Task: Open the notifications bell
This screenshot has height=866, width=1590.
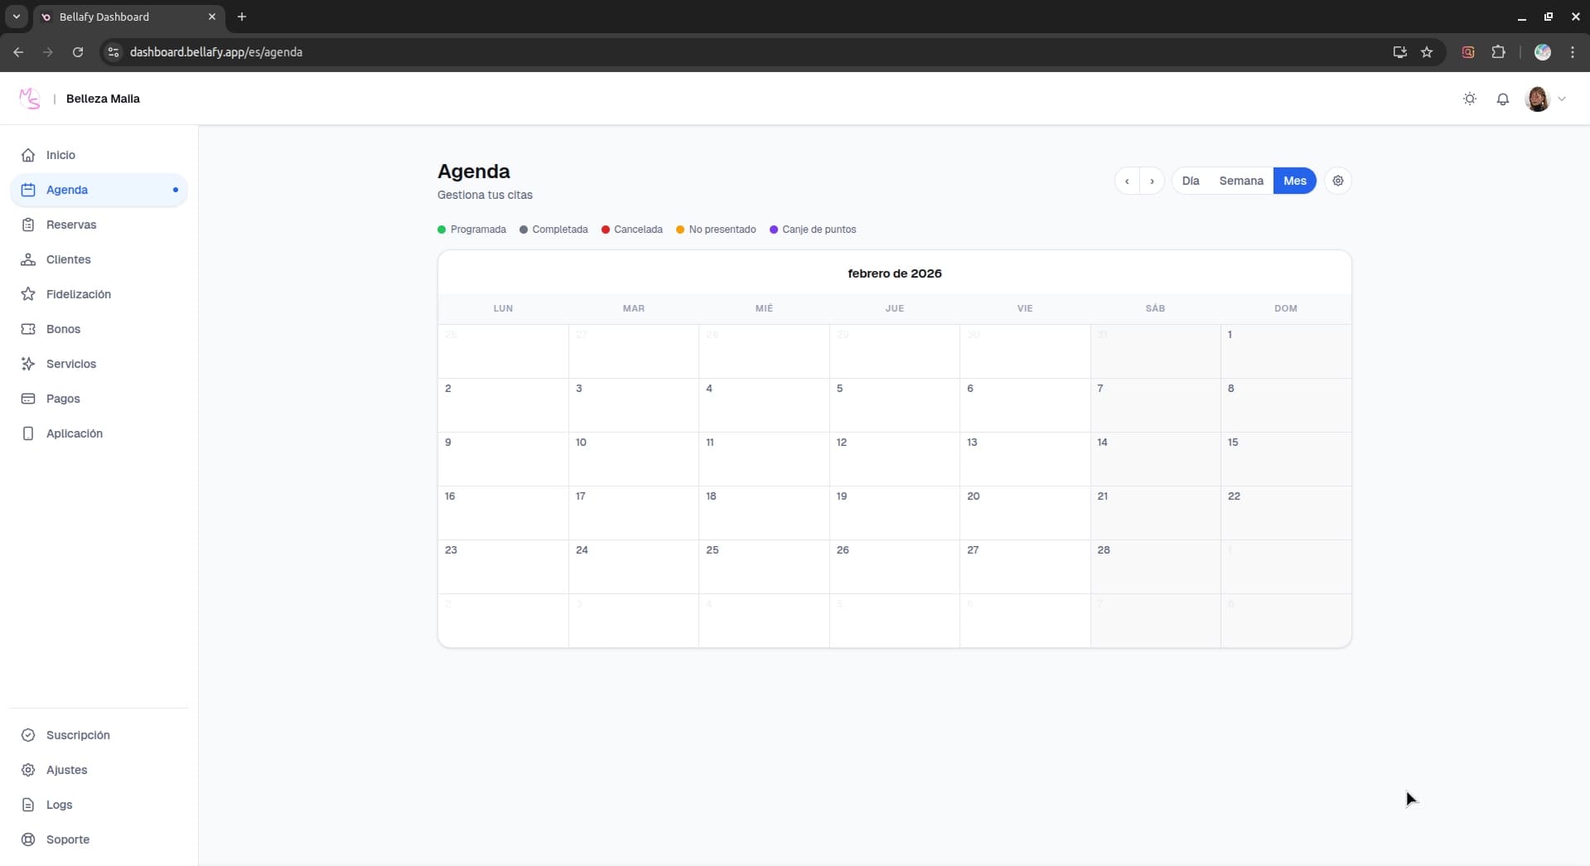Action: pos(1503,99)
